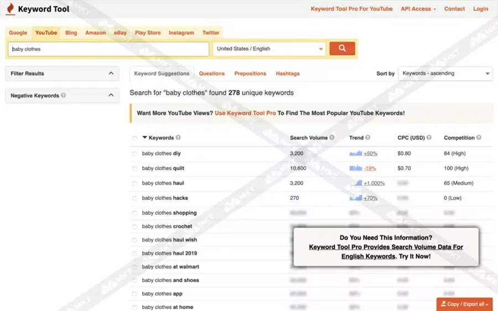Viewport: 498px width, 311px height.
Task: Switch to the eBay tab
Action: [120, 33]
